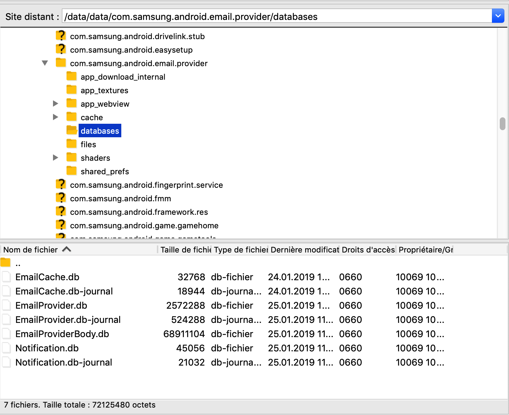
Task: Click the app_webview folder icon
Action: pyautogui.click(x=72, y=103)
